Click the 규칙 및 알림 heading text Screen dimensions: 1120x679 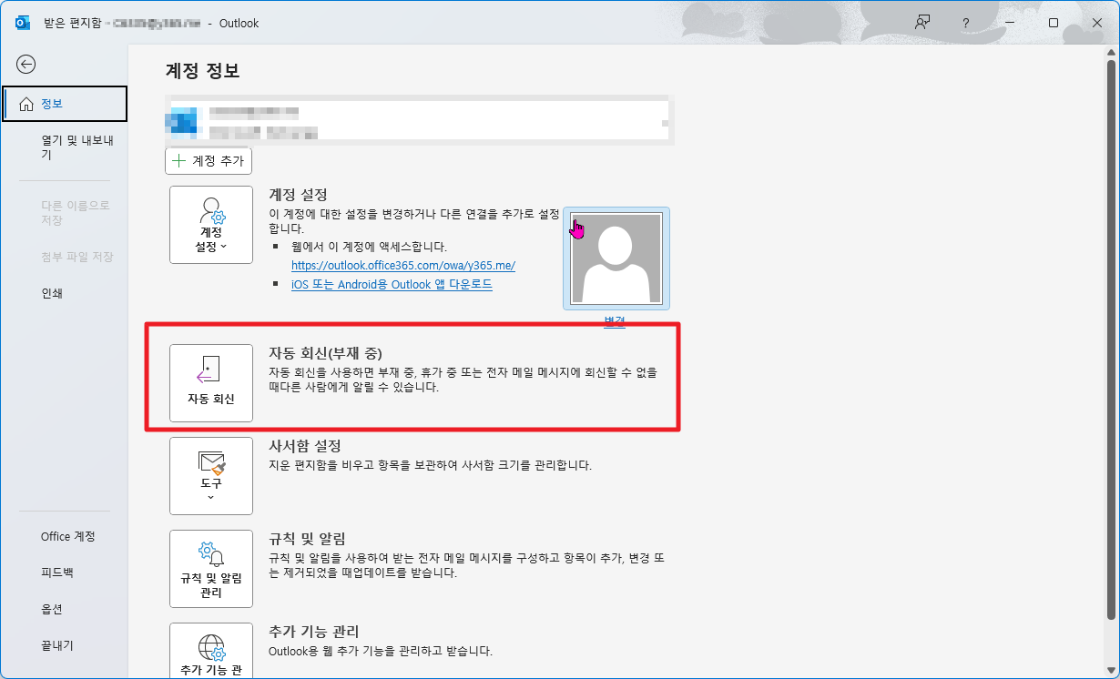307,539
